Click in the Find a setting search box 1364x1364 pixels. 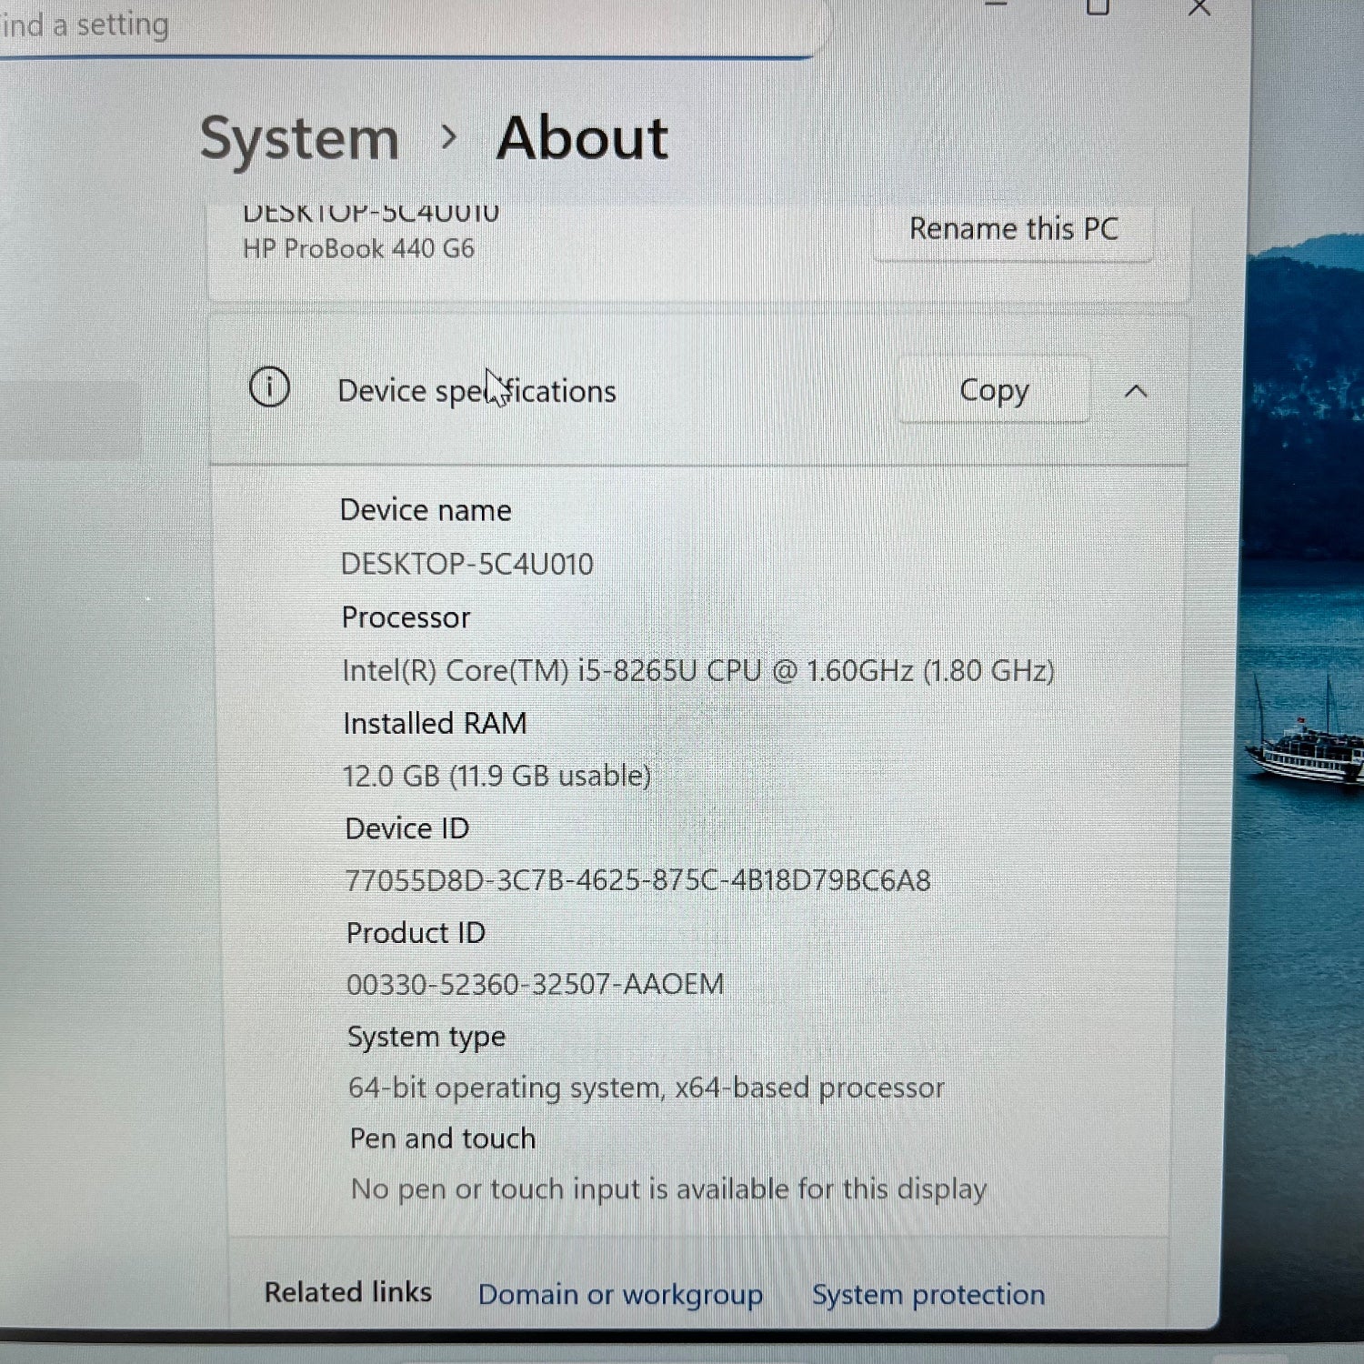(x=364, y=25)
